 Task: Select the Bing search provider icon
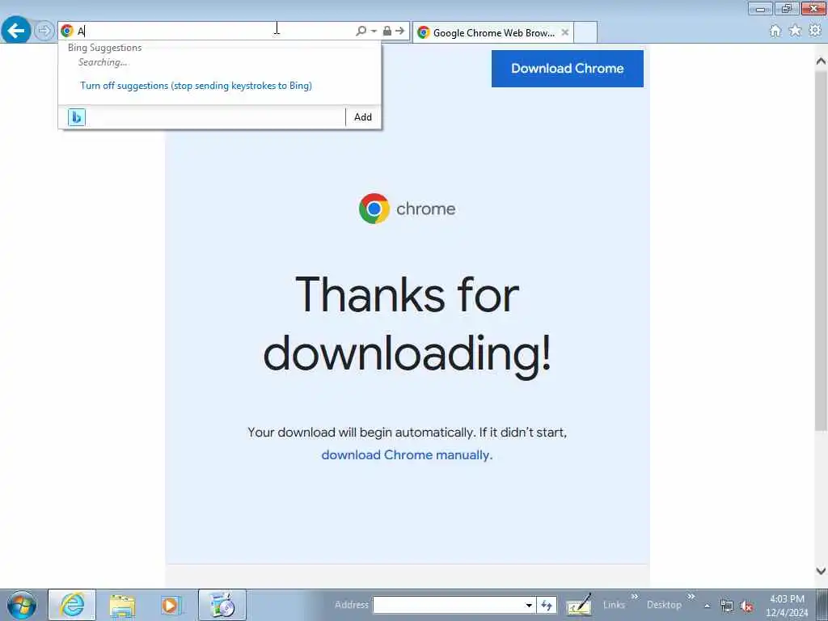(x=77, y=117)
